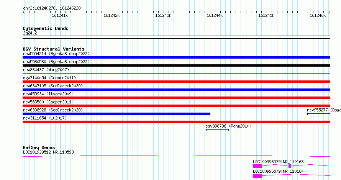Open dgv7140n54 (Cooper2011) variant label

coord(49,78)
